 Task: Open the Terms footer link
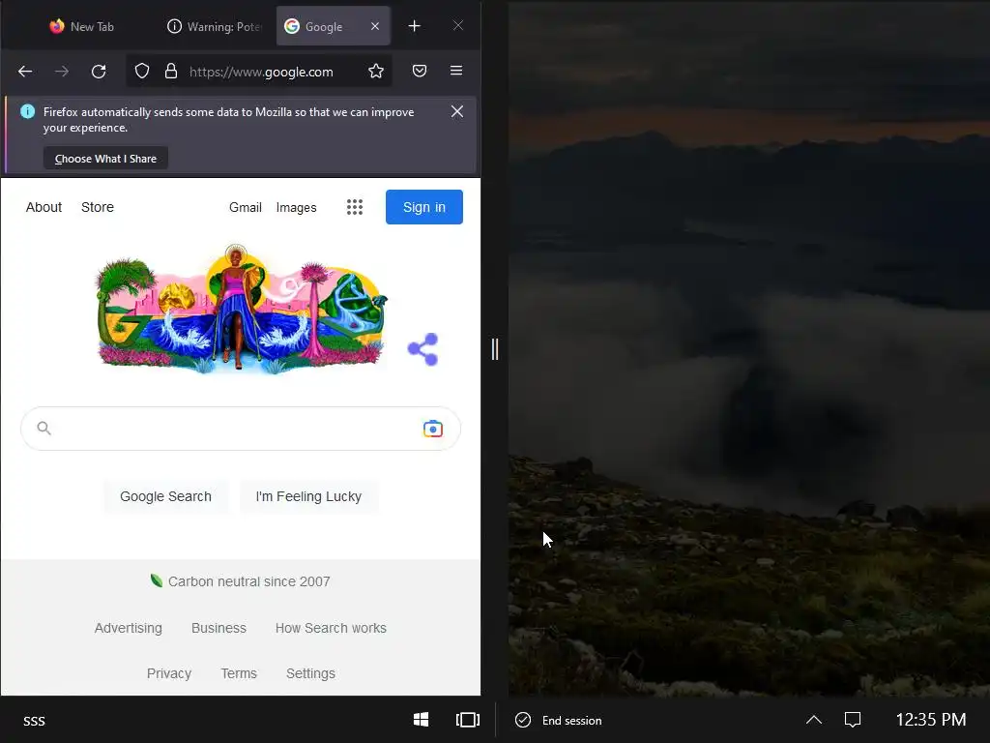(239, 673)
